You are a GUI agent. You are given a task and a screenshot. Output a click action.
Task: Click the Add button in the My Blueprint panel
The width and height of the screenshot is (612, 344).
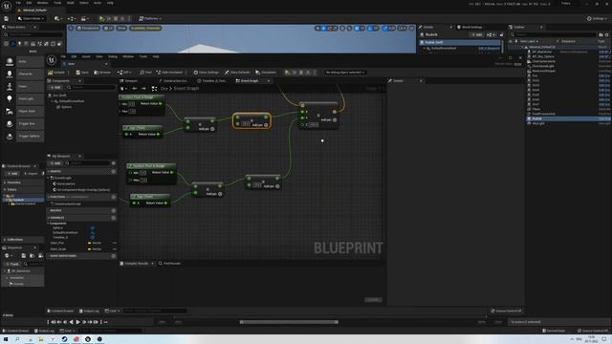(55, 163)
